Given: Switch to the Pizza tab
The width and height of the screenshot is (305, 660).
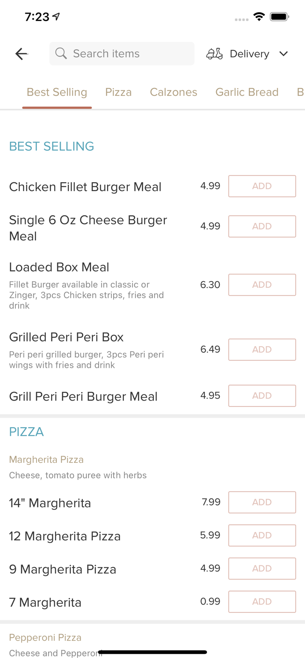Looking at the screenshot, I should pos(118,92).
